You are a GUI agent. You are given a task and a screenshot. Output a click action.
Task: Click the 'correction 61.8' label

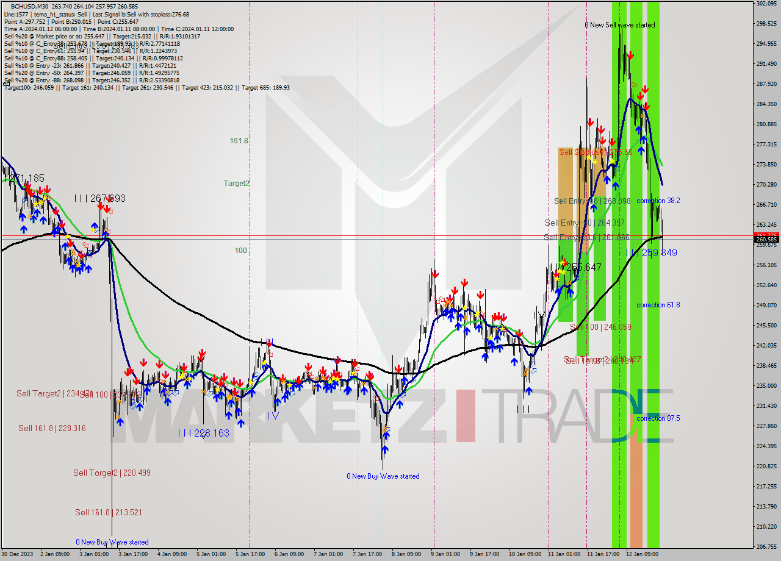pos(658,305)
